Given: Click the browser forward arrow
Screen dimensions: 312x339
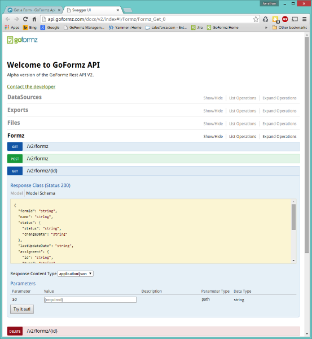Looking at the screenshot, I should [x=16, y=19].
